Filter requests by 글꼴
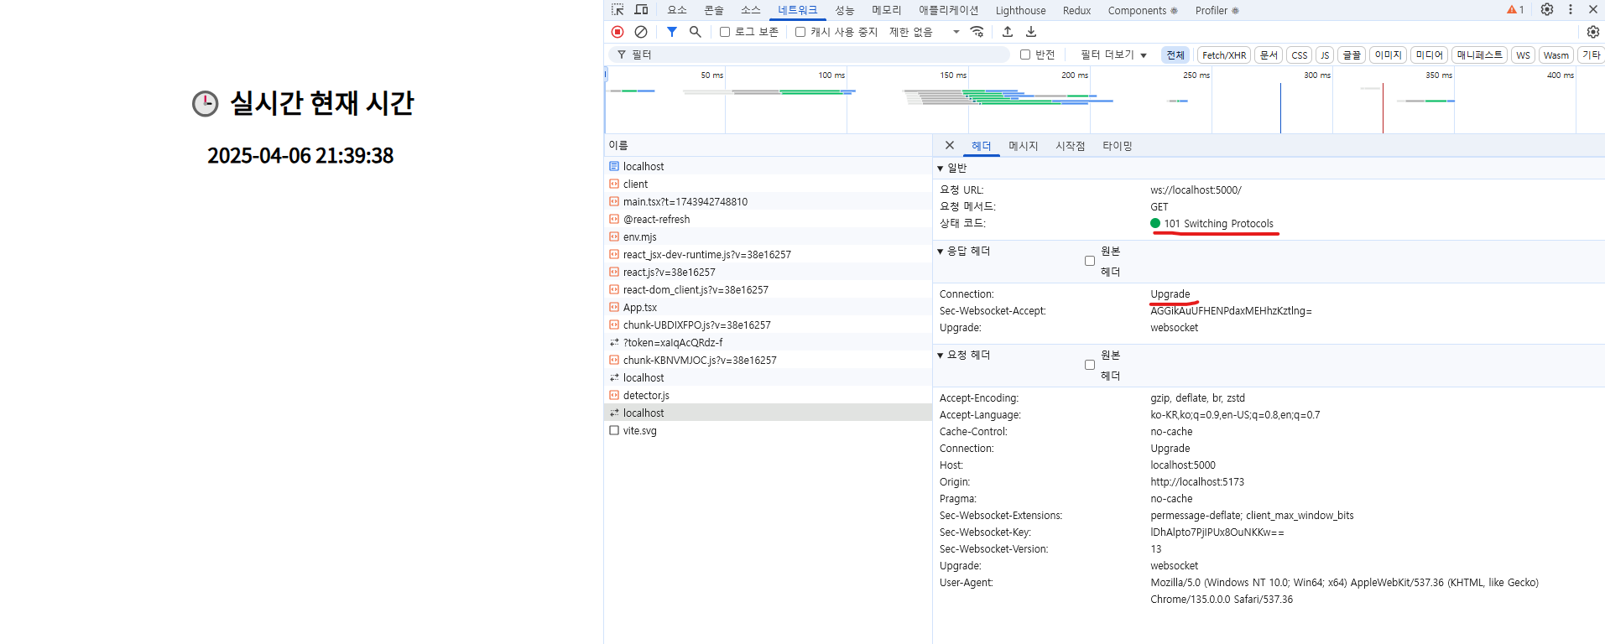1605x644 pixels. tap(1352, 55)
